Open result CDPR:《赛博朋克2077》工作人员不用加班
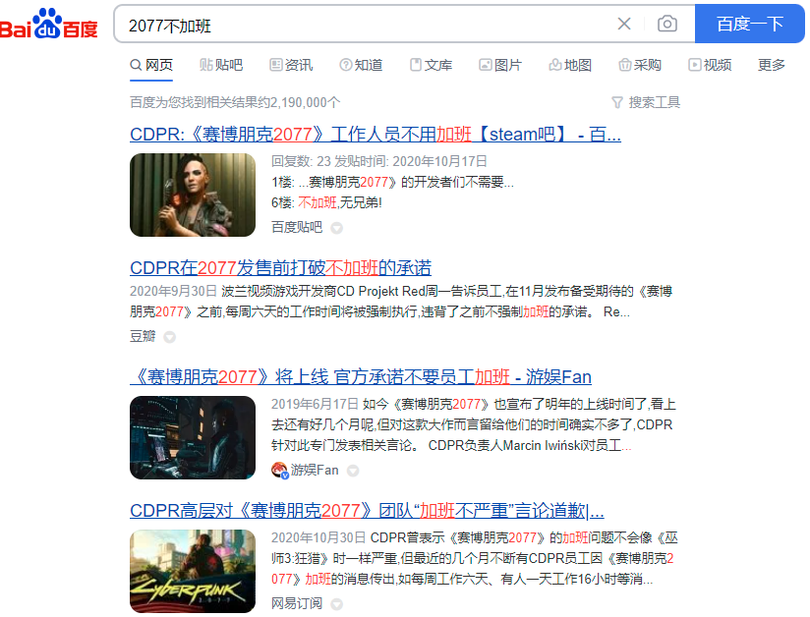Viewport: 810px width, 617px height. pyautogui.click(x=376, y=135)
